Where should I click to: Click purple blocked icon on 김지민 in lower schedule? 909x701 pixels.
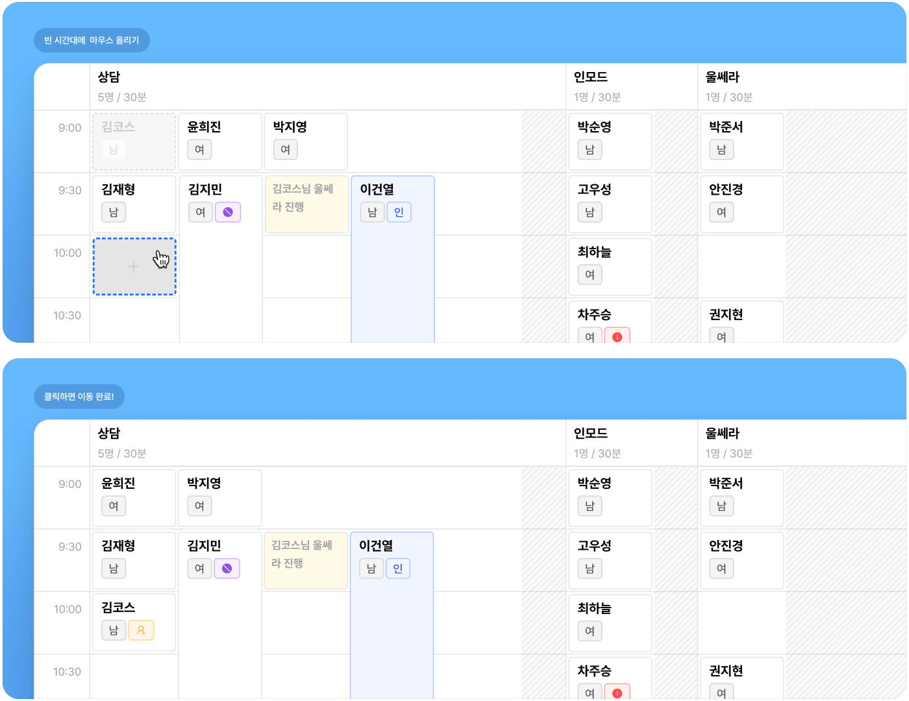click(227, 569)
